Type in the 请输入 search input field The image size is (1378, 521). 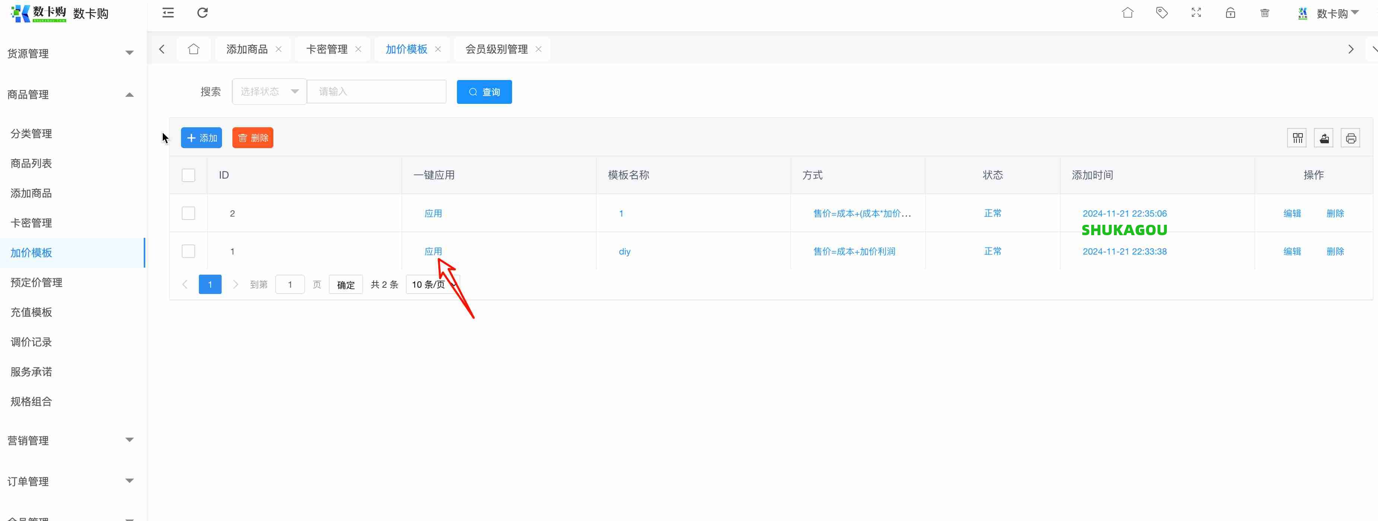[x=377, y=92]
